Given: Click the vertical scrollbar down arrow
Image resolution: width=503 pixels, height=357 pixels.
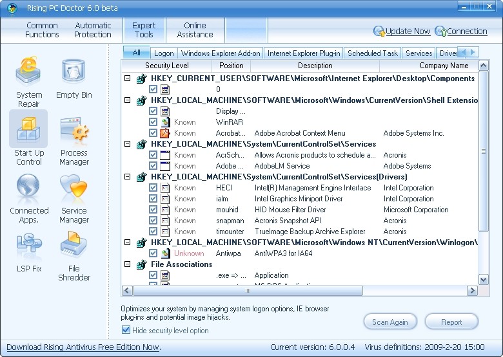Looking at the screenshot, I should click(484, 279).
